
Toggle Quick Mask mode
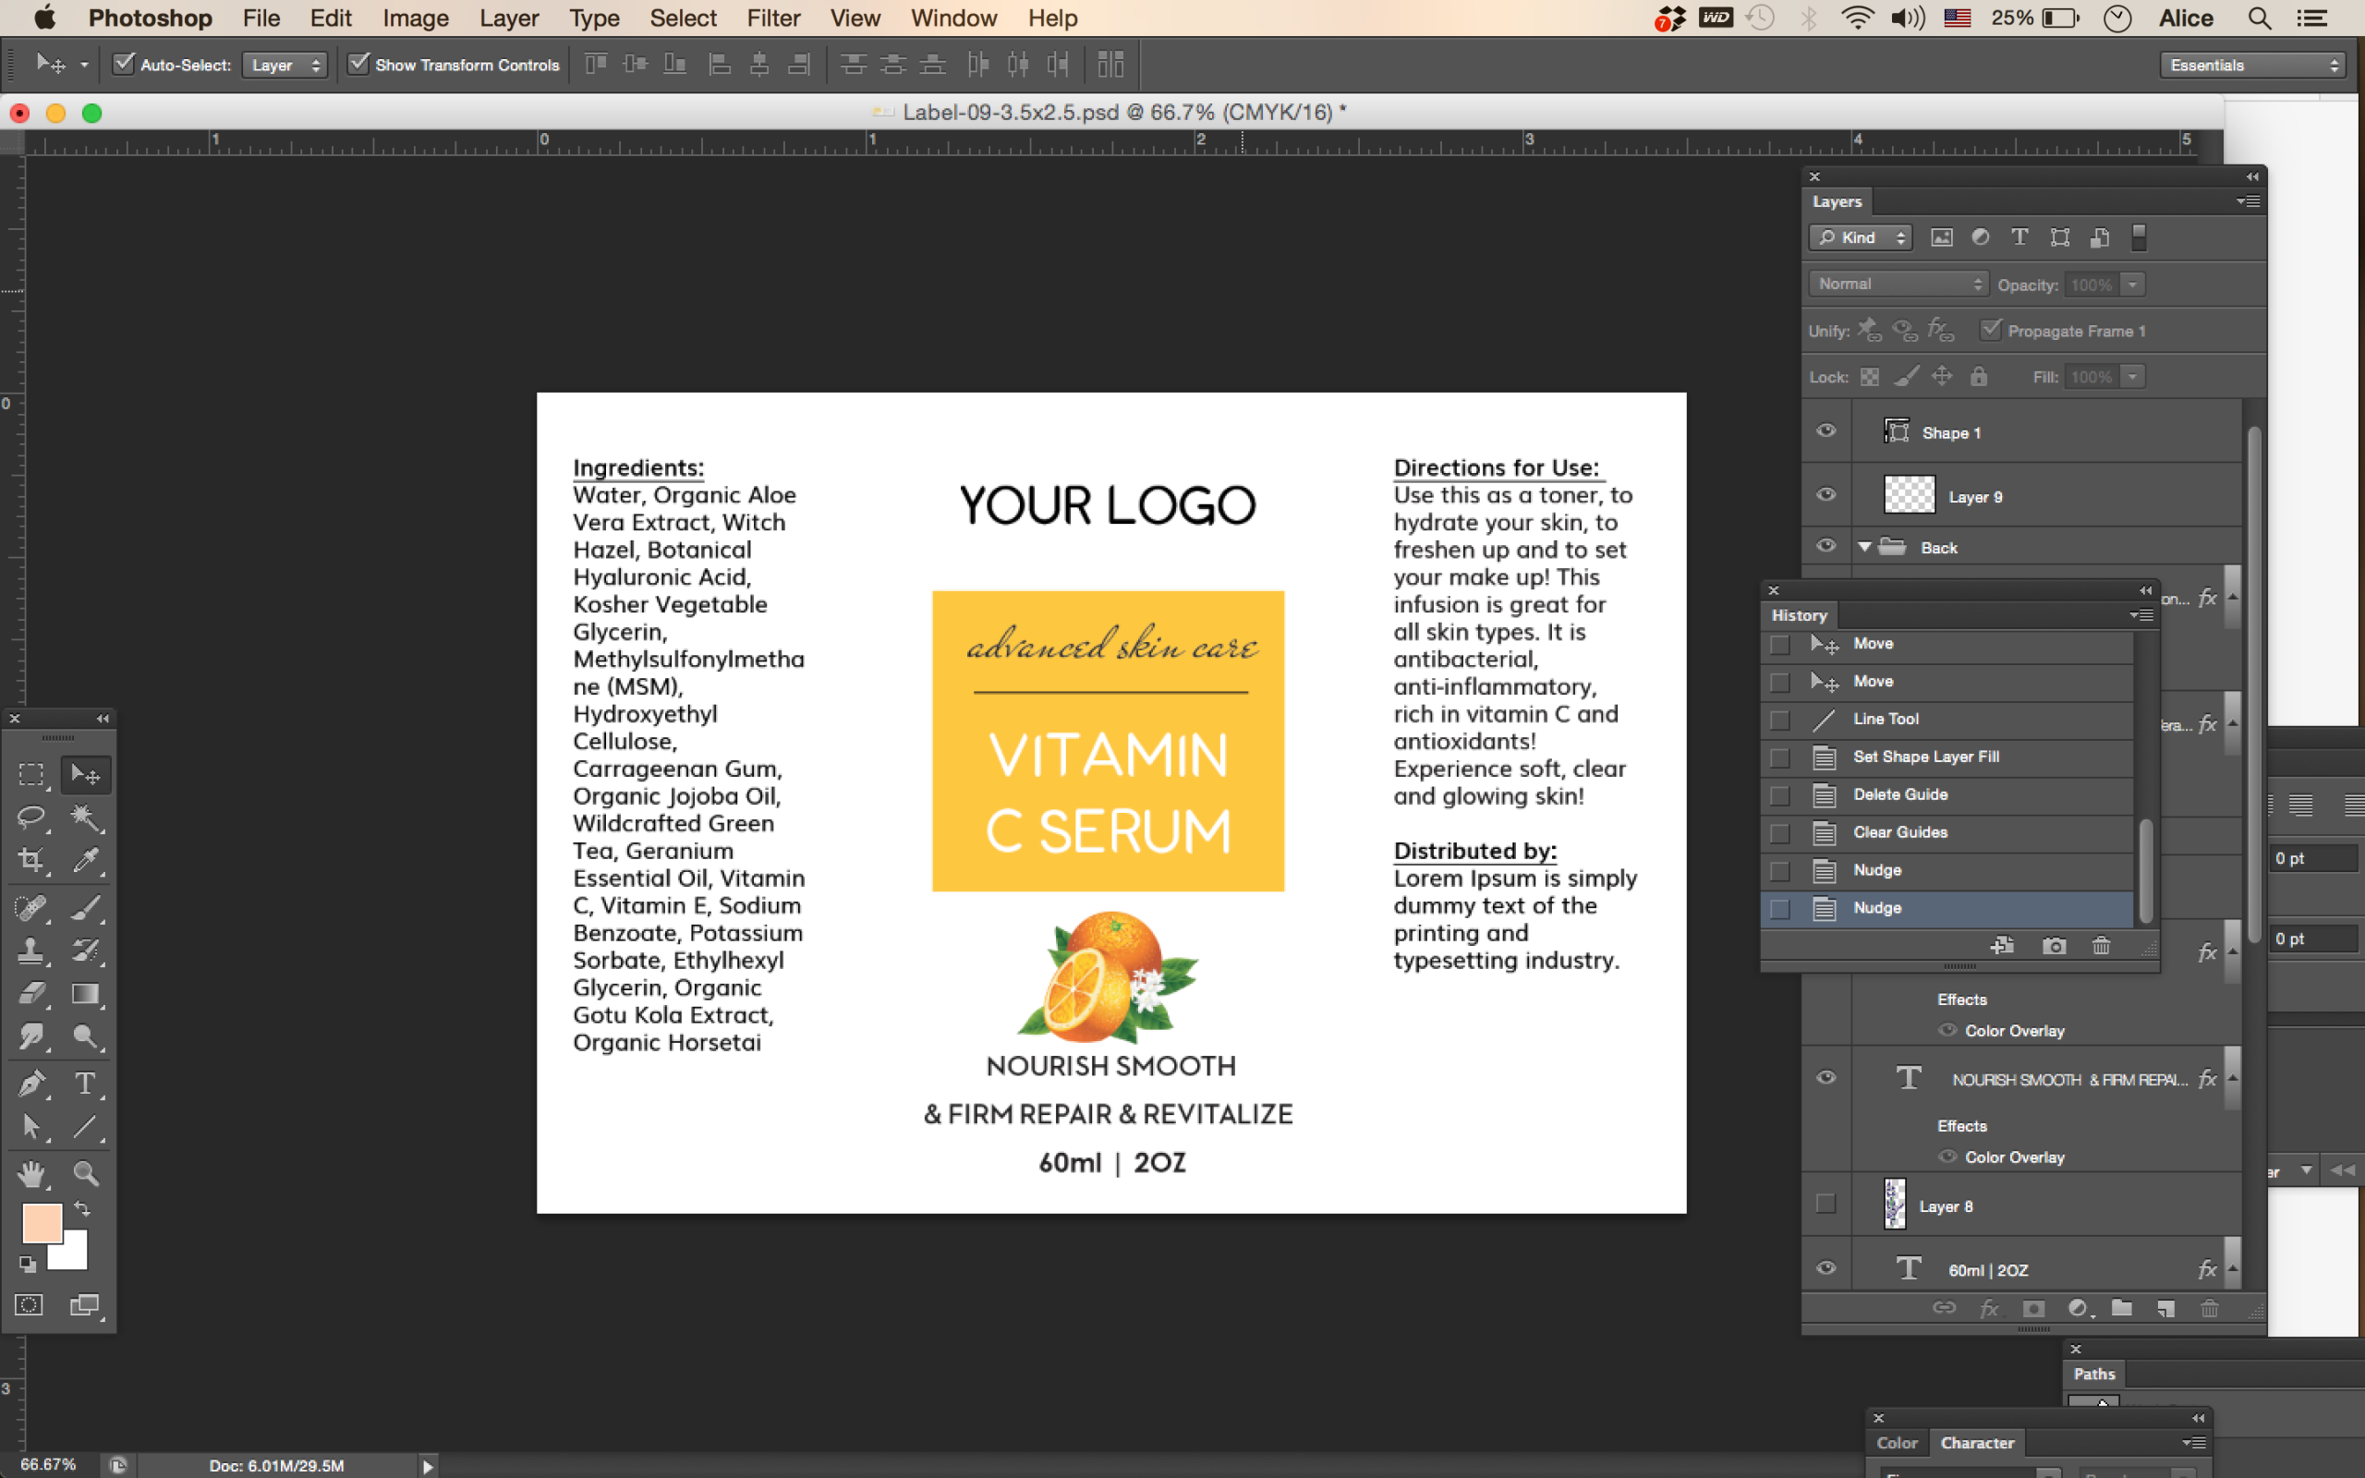[x=30, y=1305]
